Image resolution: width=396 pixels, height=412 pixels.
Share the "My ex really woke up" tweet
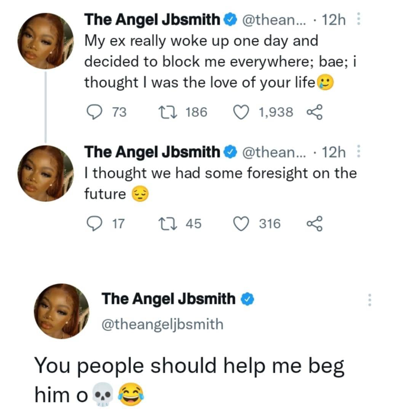tap(315, 113)
